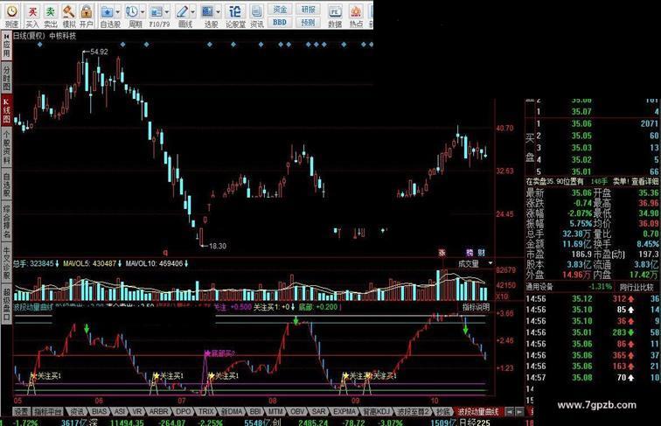Open the 牛叉诊股 sidebar tab
Viewport: 661px width, 426px height.
(x=7, y=262)
